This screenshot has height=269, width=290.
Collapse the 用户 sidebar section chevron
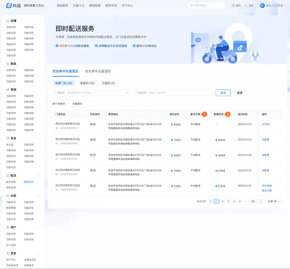[39, 227]
